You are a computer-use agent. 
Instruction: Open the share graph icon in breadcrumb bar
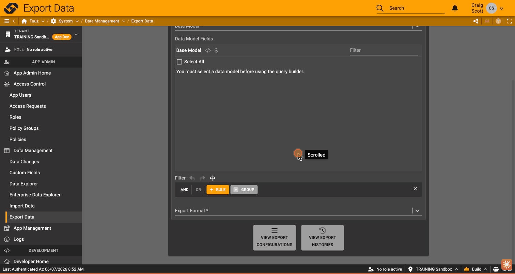coord(476,21)
